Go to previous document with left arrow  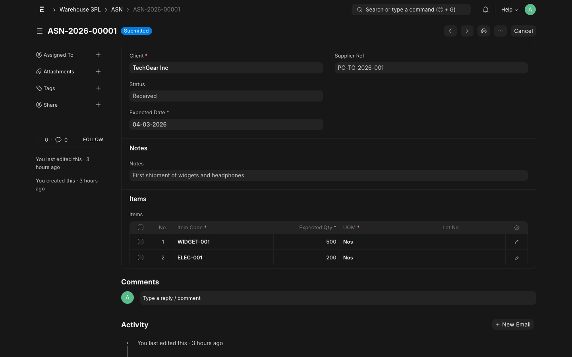(450, 31)
